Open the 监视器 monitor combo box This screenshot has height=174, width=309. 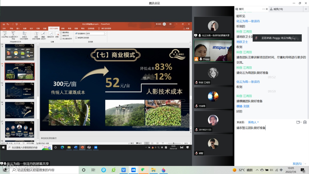pos(96,33)
